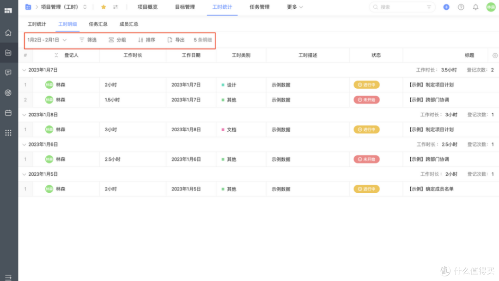Screen dimensions: 499x281
Task: Click the search filter icon in search box
Action: pyautogui.click(x=429, y=7)
